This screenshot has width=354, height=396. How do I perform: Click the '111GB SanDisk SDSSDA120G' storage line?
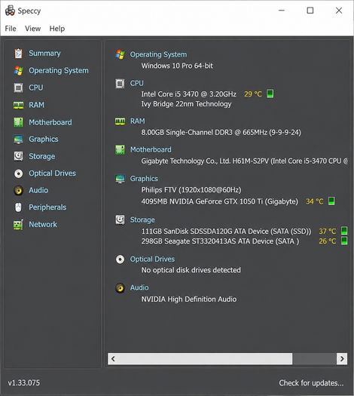[x=226, y=232]
